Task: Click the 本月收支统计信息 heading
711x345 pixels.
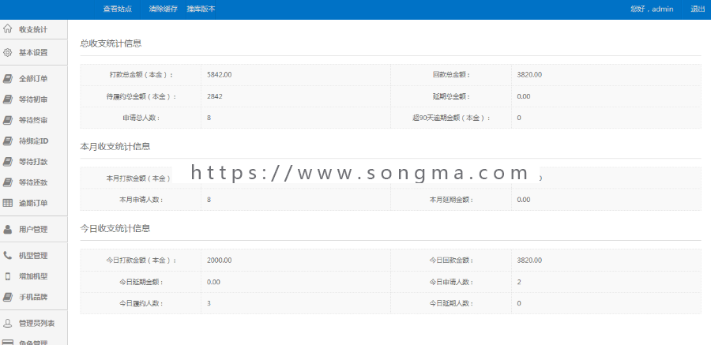Action: (x=115, y=146)
